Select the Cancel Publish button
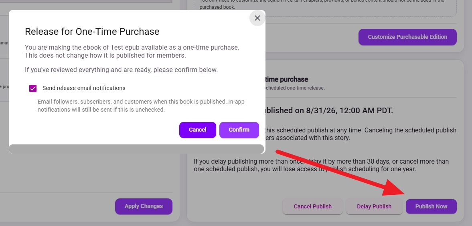The height and width of the screenshot is (226, 472). click(x=312, y=206)
